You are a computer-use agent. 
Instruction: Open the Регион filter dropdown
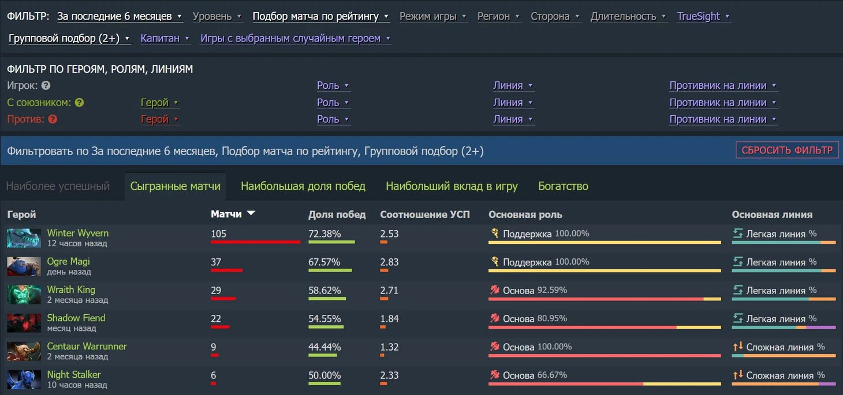(x=498, y=16)
